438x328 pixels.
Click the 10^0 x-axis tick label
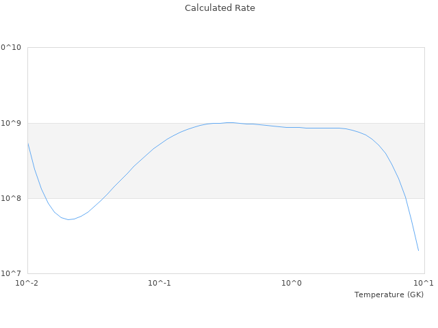292,283
